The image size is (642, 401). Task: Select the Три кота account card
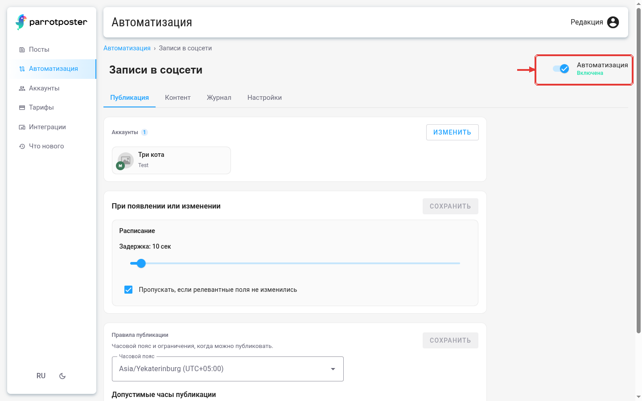tap(171, 160)
